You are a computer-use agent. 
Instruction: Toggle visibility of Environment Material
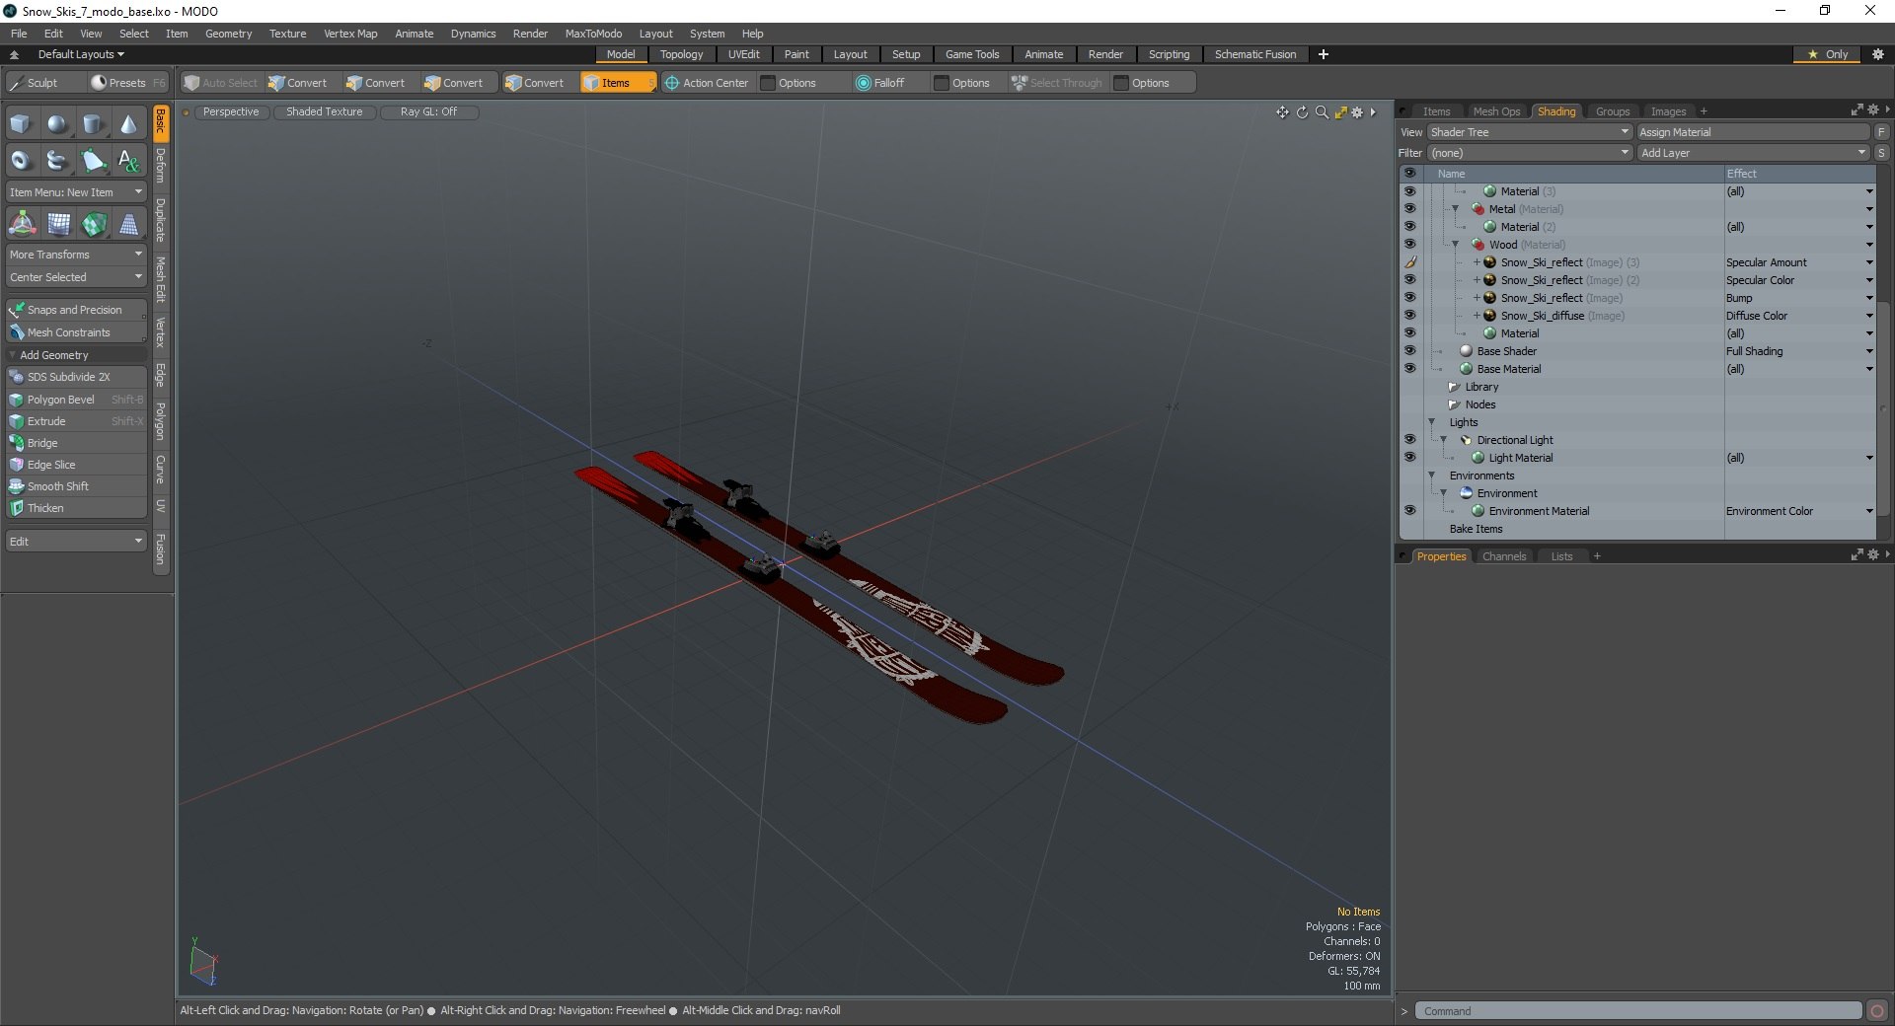click(1409, 511)
